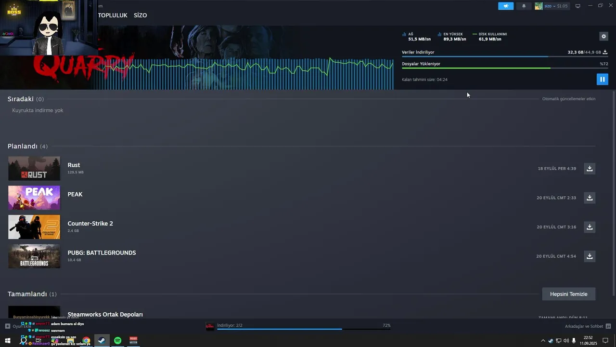616x347 pixels.
Task: Click the DİSK KULLANIMI stat
Action: pos(490,37)
